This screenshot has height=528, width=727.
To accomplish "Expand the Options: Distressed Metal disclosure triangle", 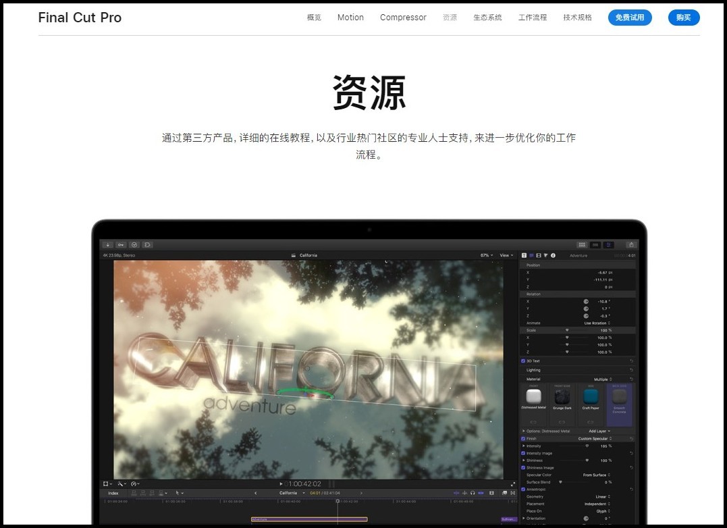I will [x=524, y=430].
